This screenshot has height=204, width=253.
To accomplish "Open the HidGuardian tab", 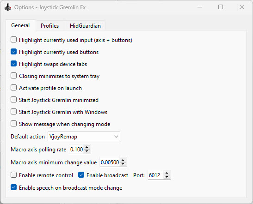I will tap(85, 25).
